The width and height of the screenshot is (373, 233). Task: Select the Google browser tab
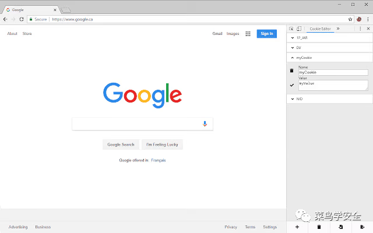click(31, 10)
